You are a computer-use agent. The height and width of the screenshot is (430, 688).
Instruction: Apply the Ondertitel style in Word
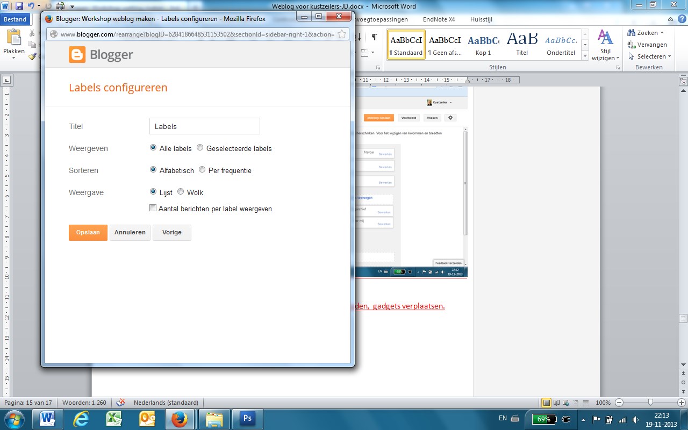coord(561,44)
